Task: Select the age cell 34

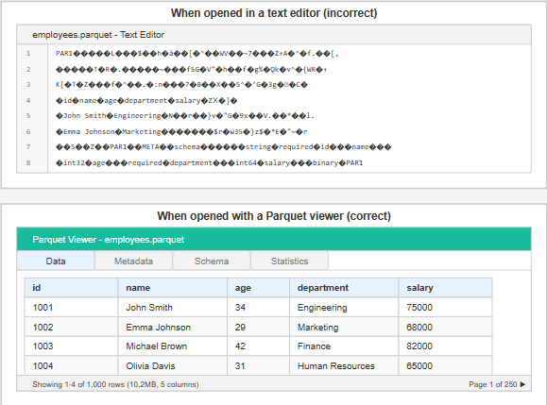Action: point(259,307)
